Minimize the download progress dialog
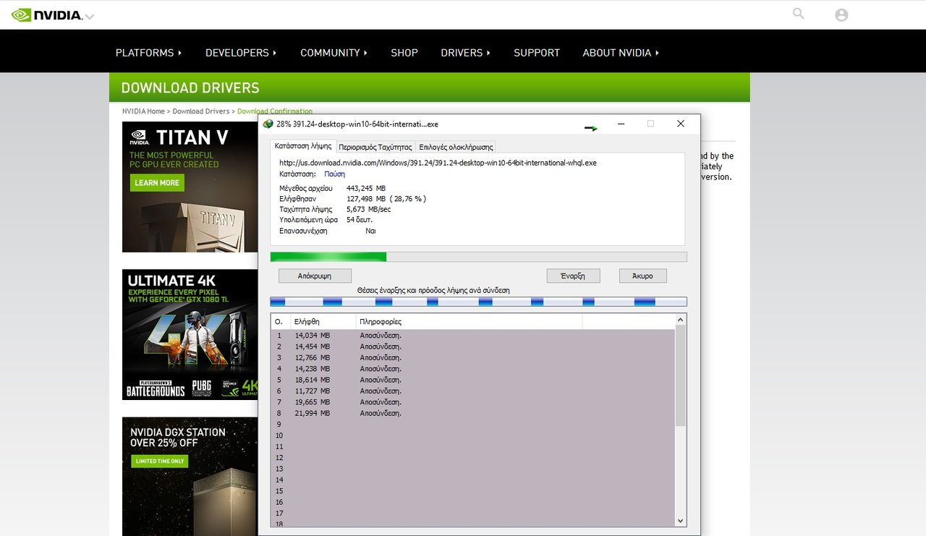This screenshot has height=536, width=926. click(621, 124)
